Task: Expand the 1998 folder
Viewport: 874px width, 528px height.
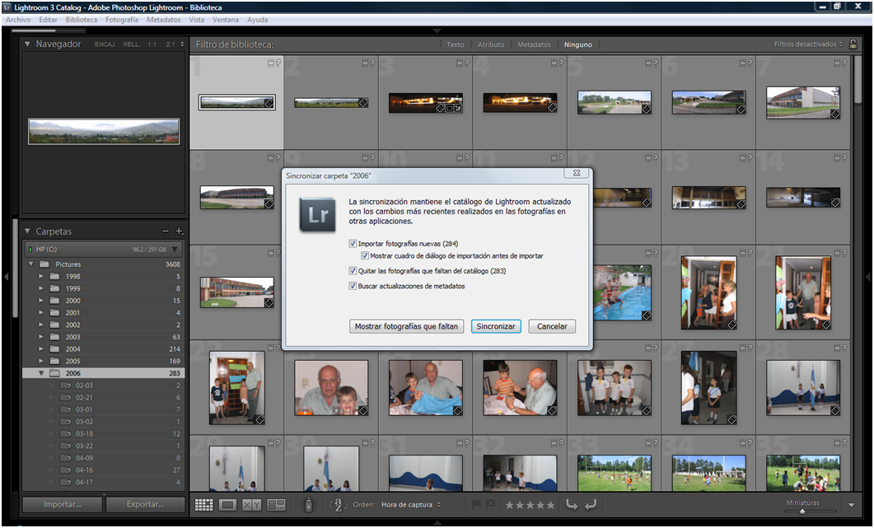Action: pos(41,276)
